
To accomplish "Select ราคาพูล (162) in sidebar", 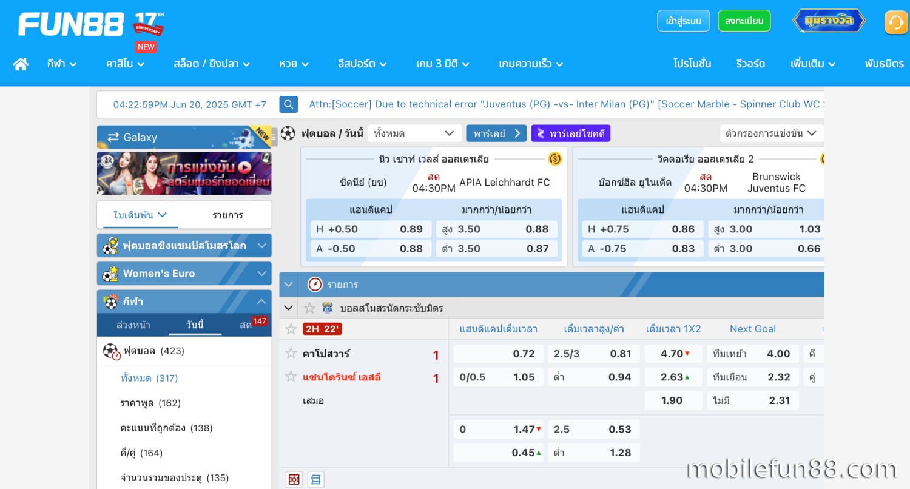I will point(150,403).
